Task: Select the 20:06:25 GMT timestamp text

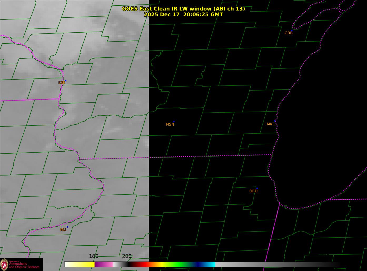Action: (x=203, y=14)
